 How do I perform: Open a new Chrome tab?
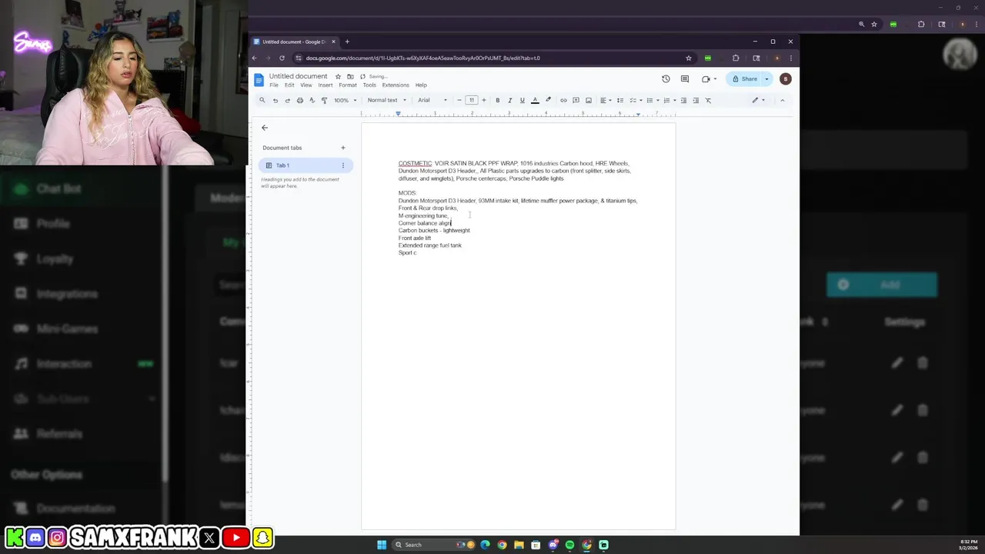pos(347,42)
